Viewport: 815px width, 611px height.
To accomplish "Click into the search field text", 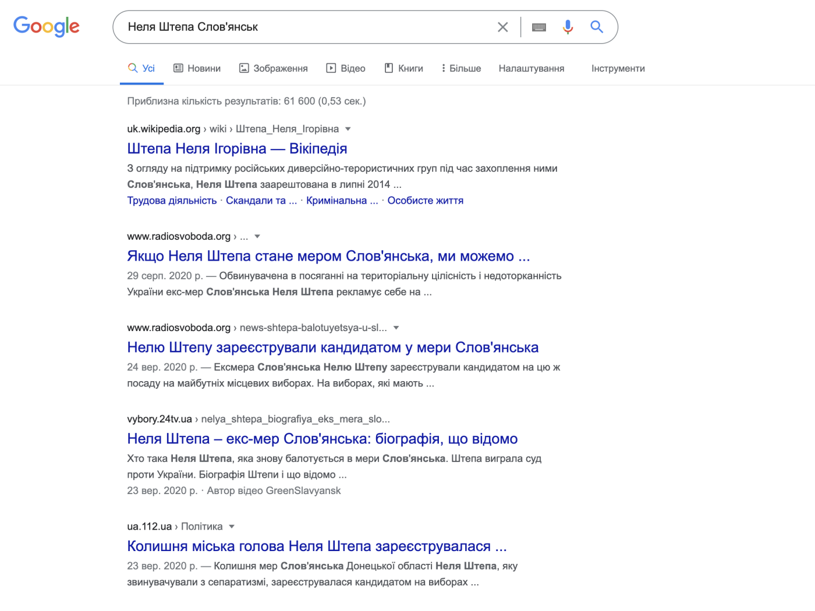I will coord(193,27).
